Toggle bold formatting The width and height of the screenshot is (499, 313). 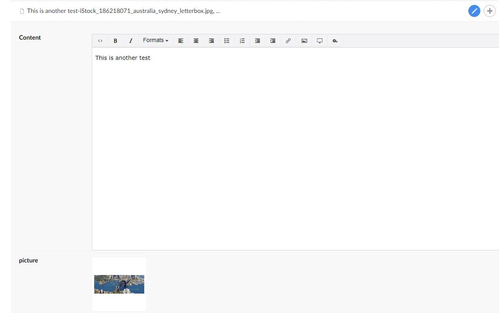pos(116,41)
